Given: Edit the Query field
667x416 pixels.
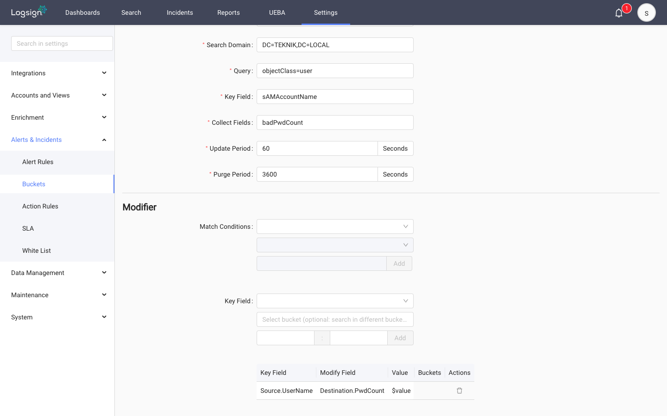Looking at the screenshot, I should pos(335,71).
